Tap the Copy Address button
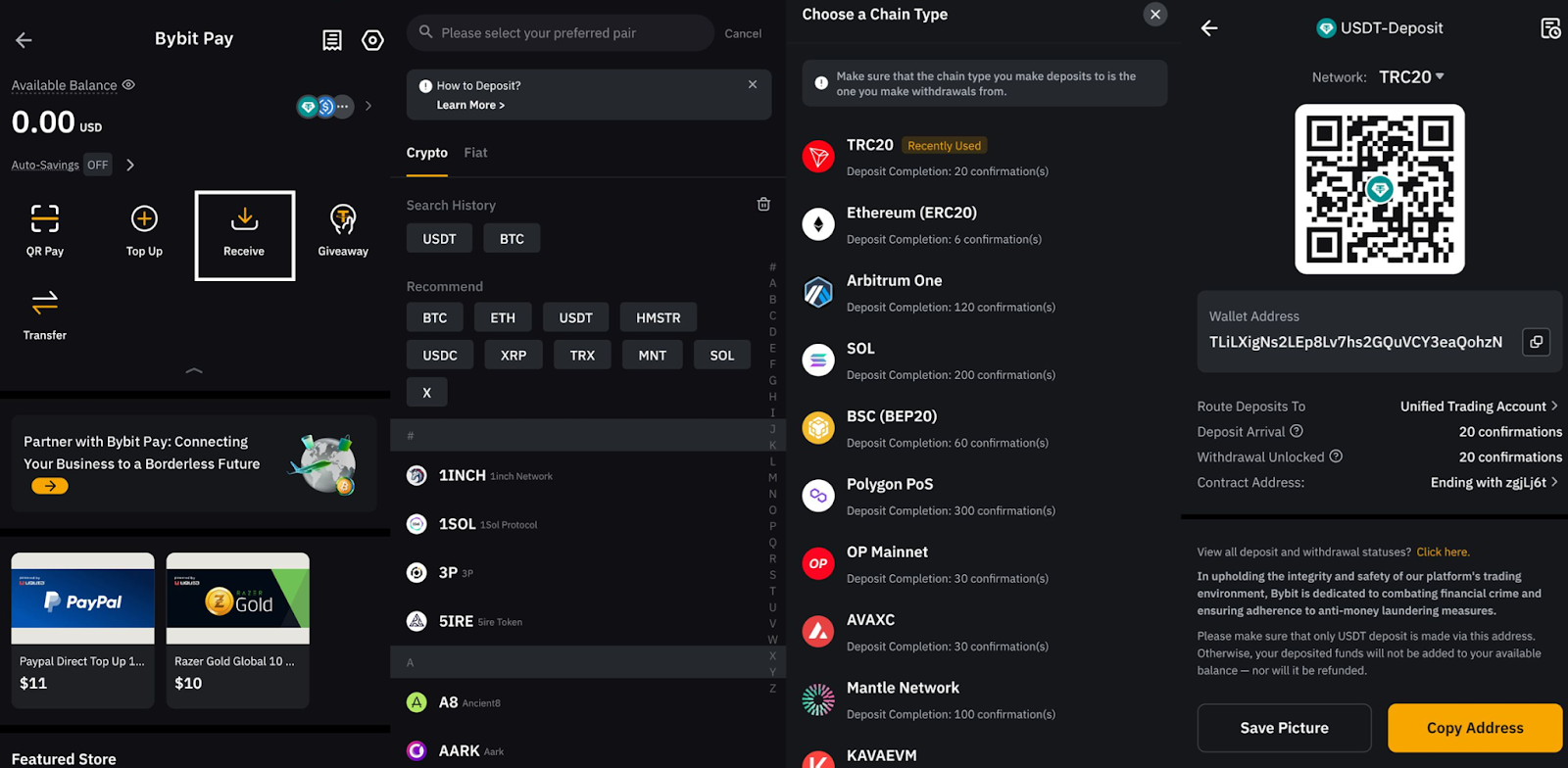 [x=1474, y=728]
